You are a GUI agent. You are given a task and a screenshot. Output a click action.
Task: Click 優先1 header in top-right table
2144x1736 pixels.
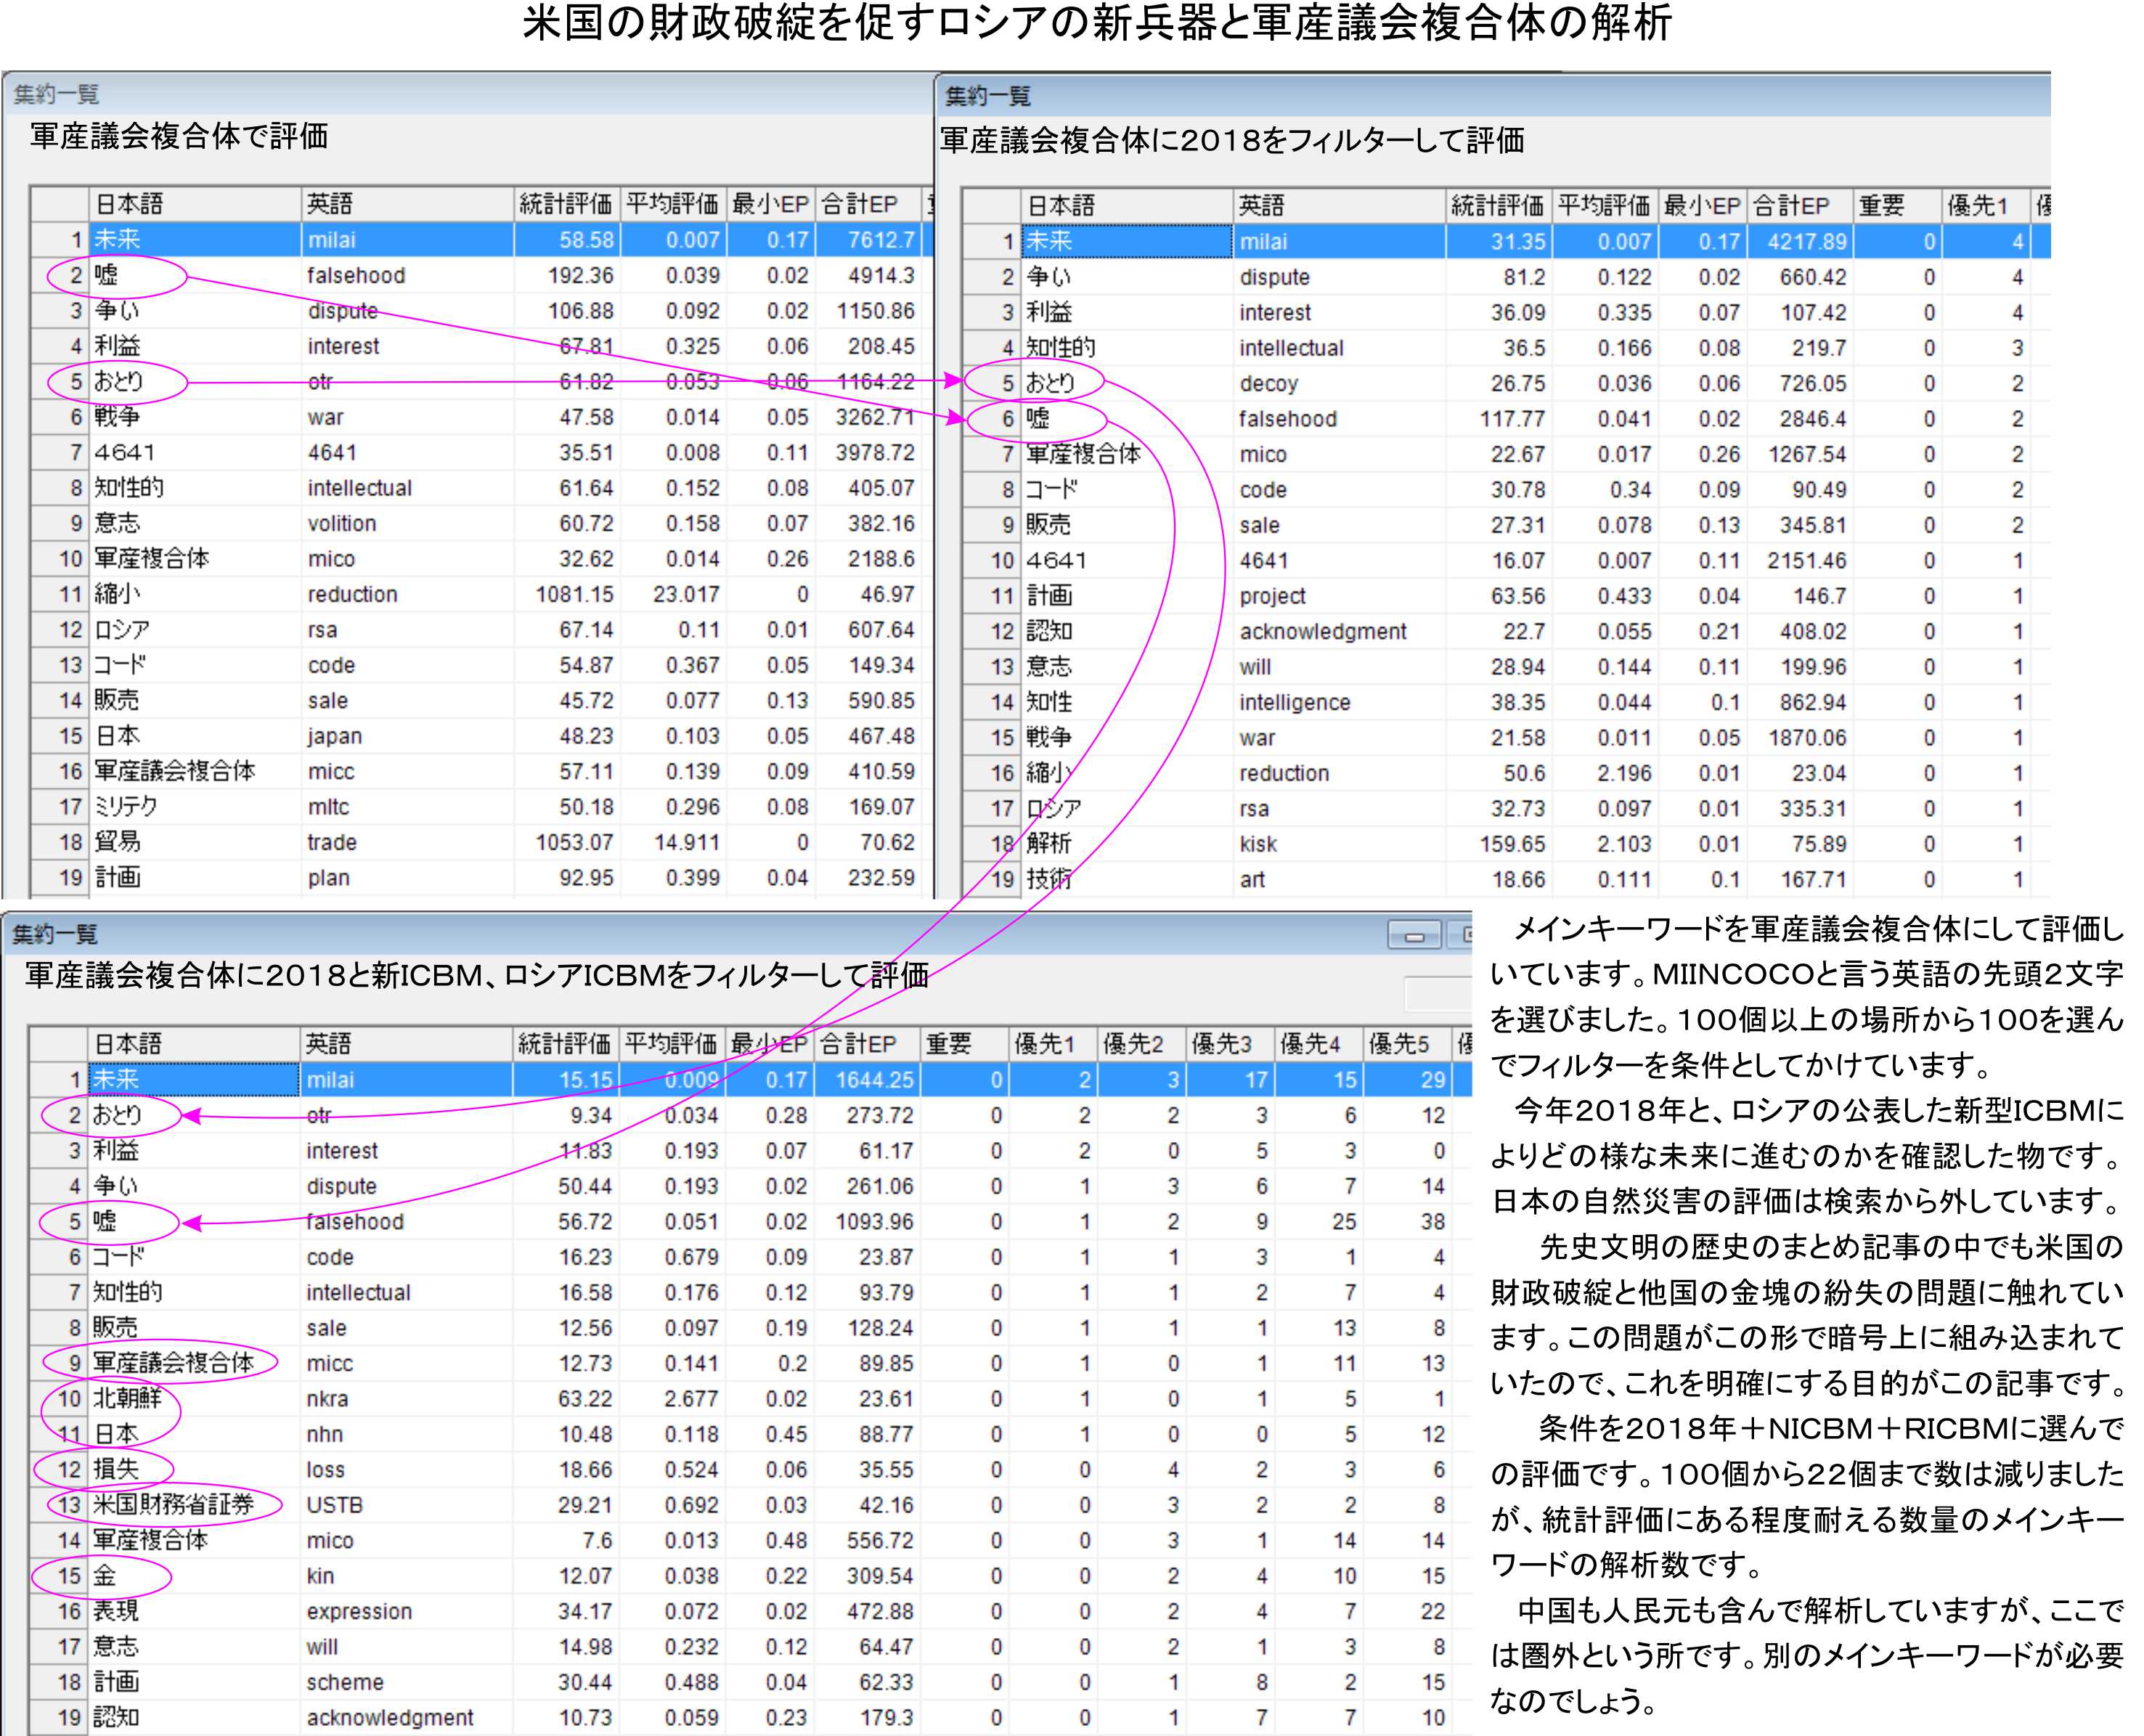coord(1985,206)
